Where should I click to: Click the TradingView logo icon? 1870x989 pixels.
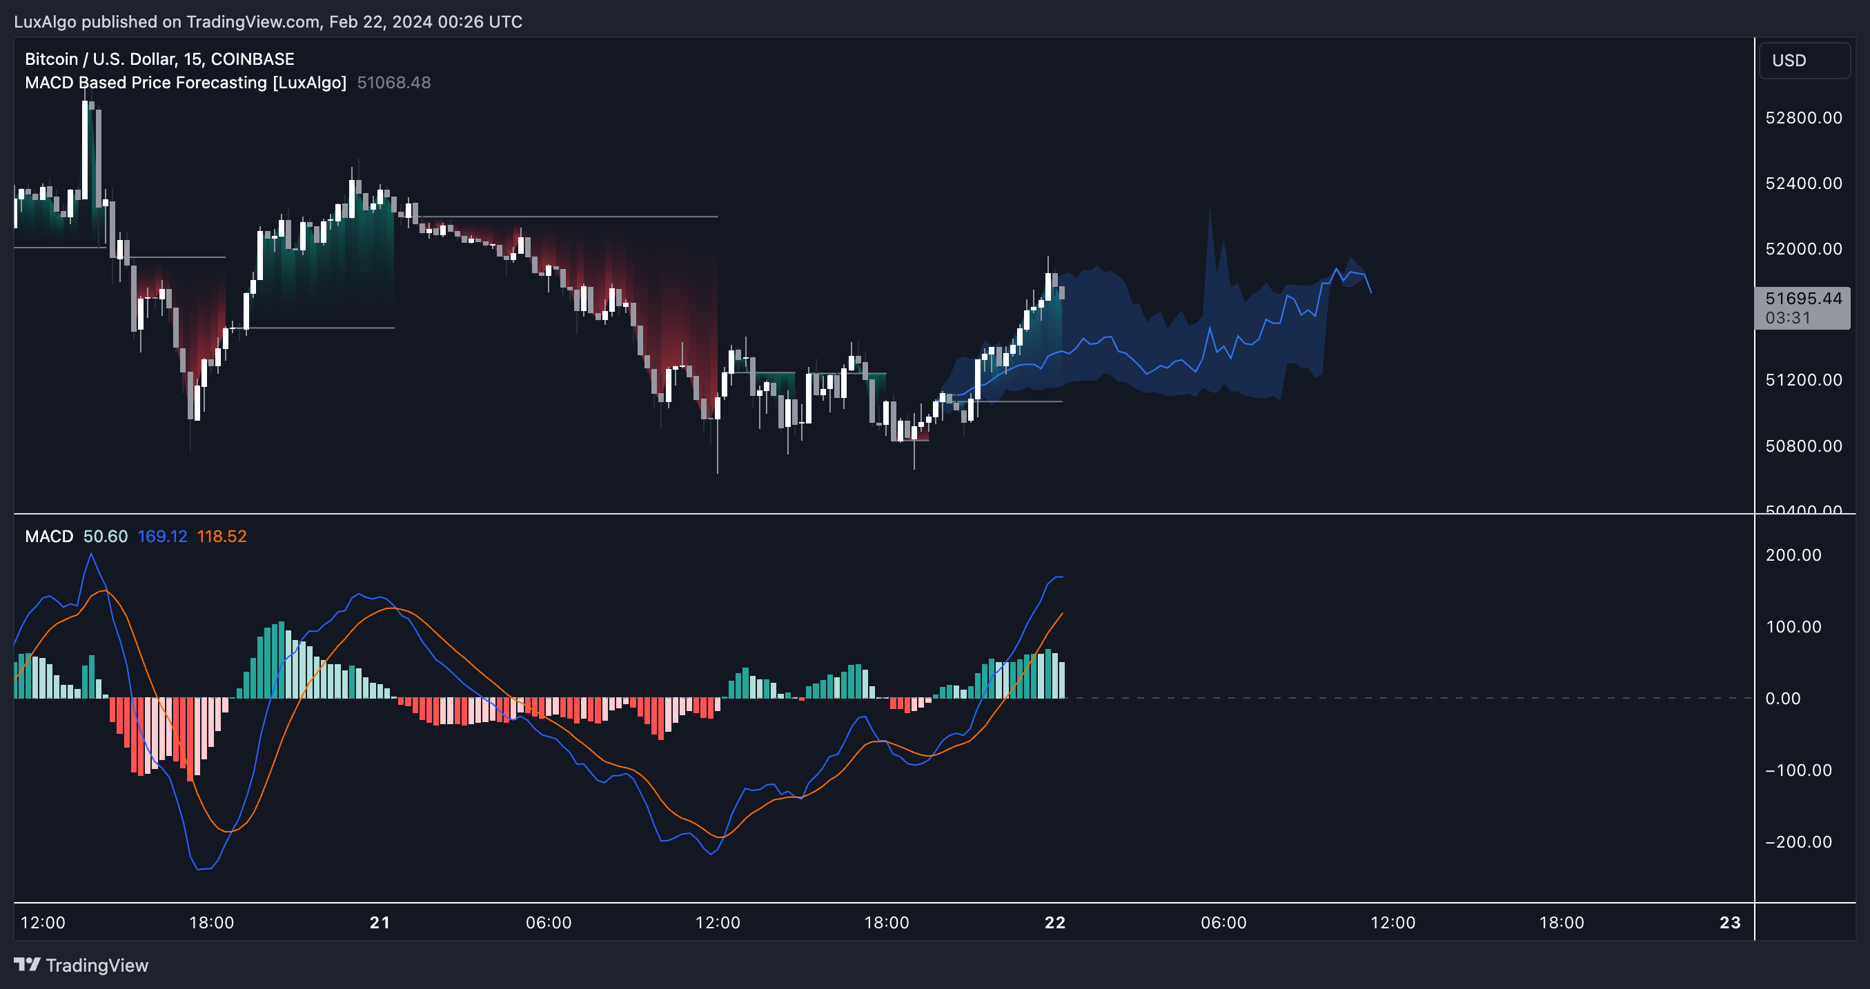click(27, 964)
